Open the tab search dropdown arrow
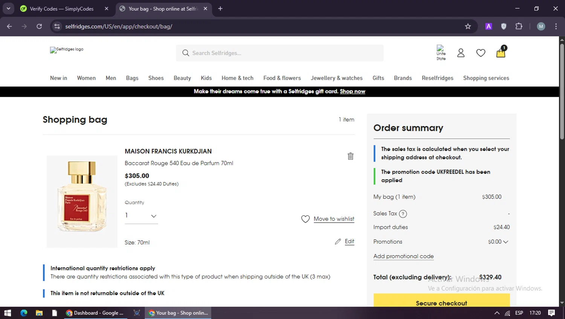Viewport: 565px width, 319px height. tap(8, 8)
